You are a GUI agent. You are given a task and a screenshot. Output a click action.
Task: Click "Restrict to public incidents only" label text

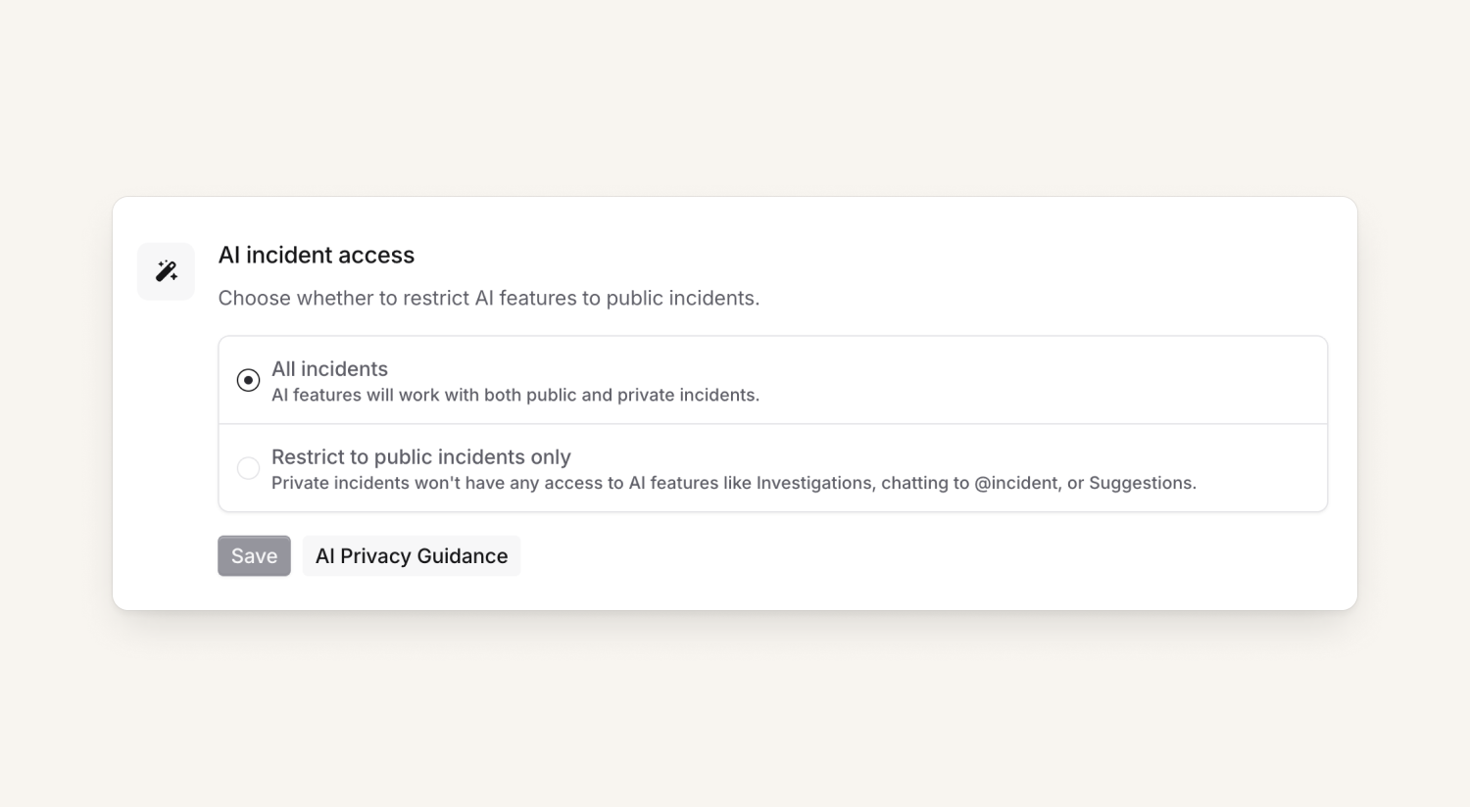[x=420, y=457]
